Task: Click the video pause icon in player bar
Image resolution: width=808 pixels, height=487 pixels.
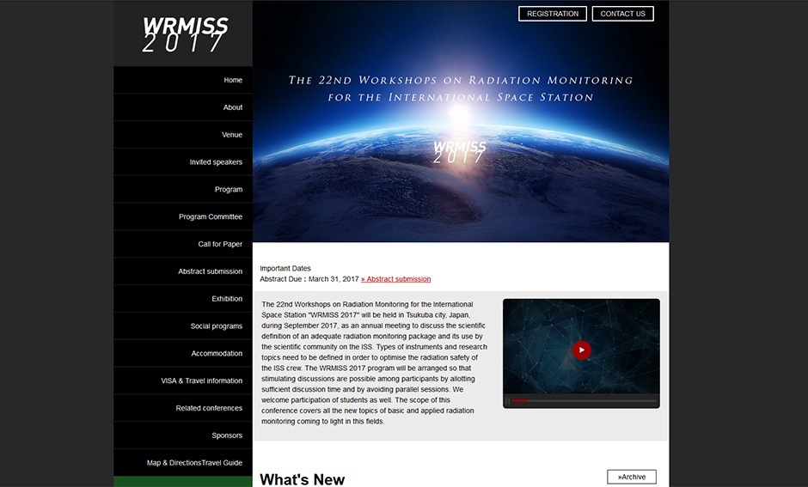Action: tap(507, 401)
